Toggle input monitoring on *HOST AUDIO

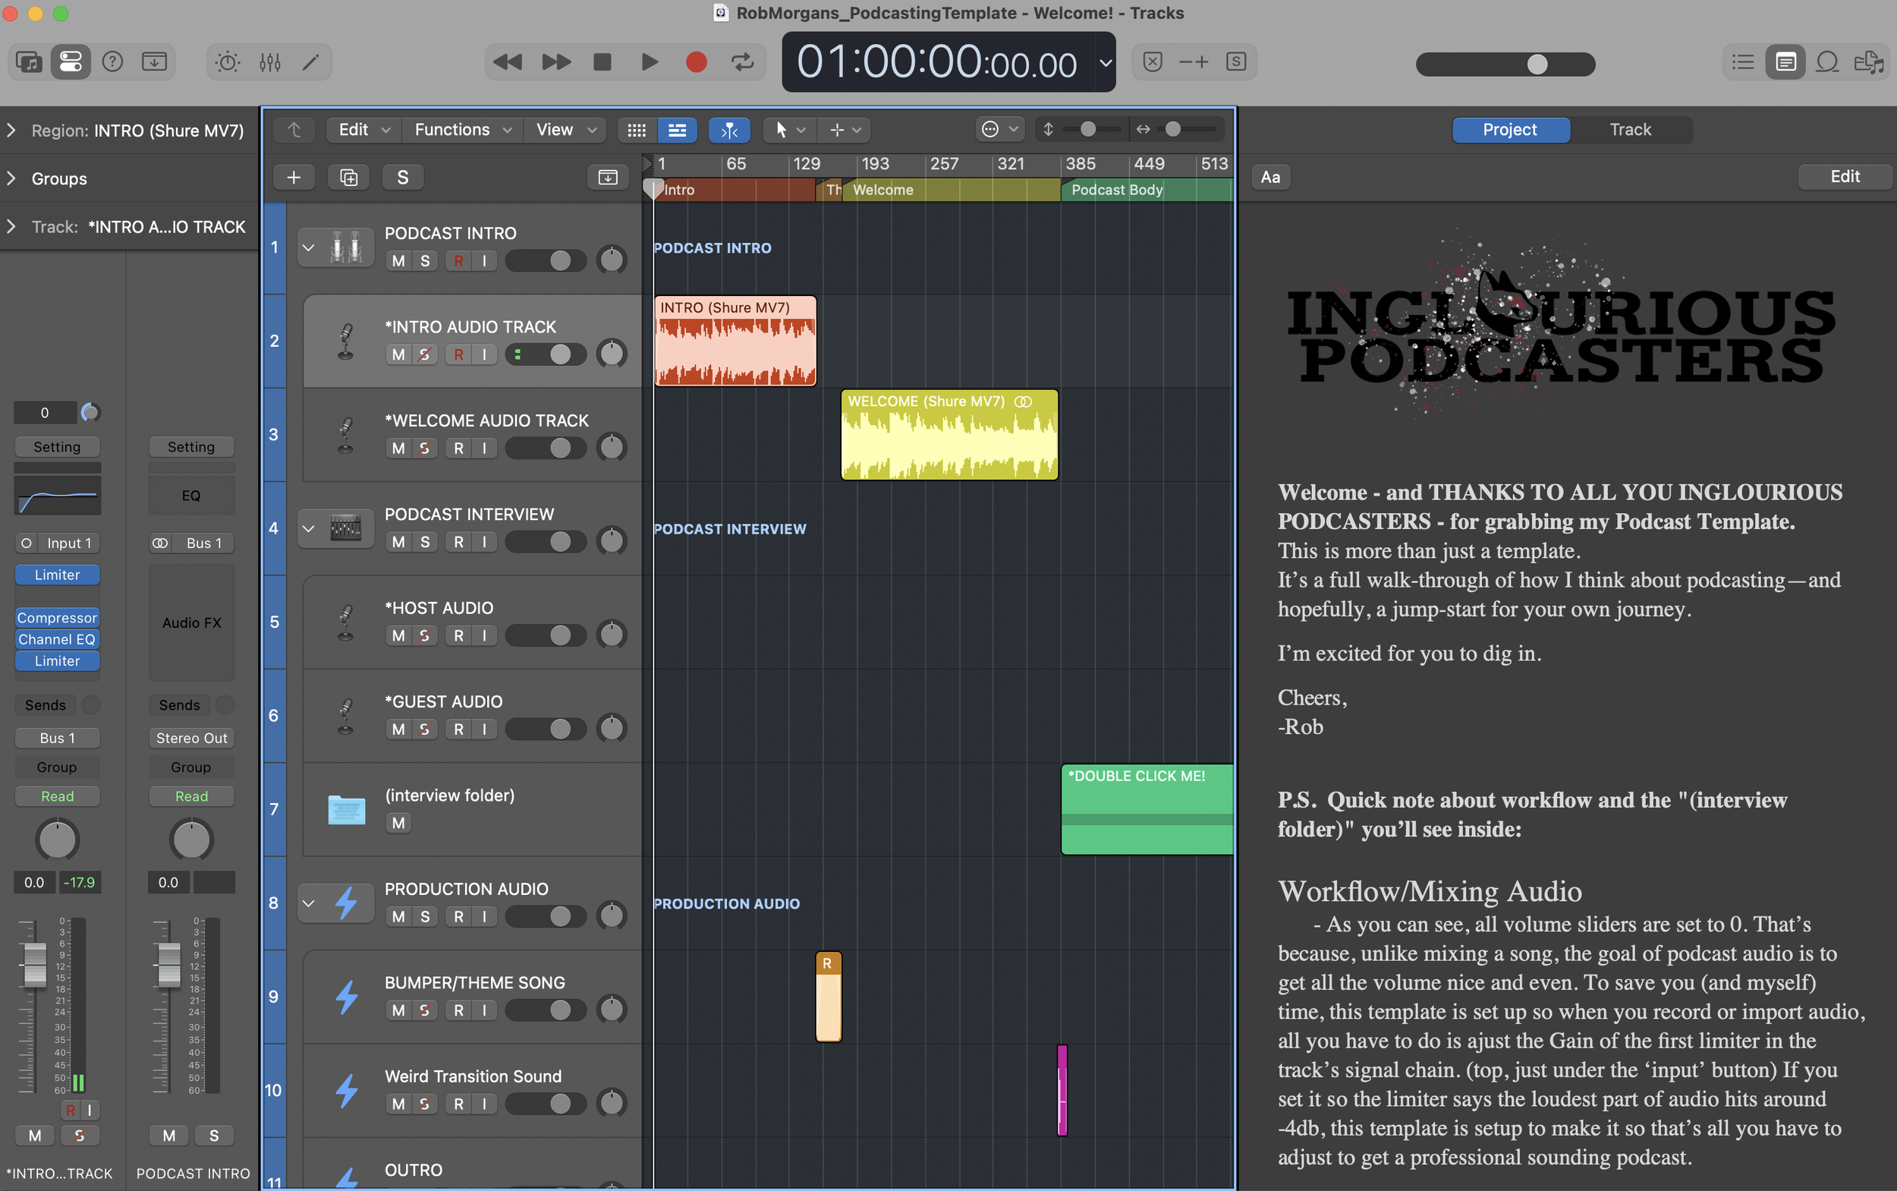pos(484,635)
